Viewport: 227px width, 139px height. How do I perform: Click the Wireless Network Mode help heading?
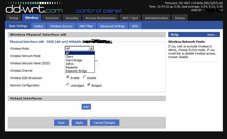[187, 42]
